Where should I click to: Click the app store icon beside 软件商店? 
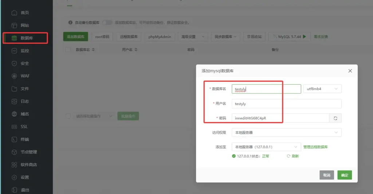[x=14, y=165]
